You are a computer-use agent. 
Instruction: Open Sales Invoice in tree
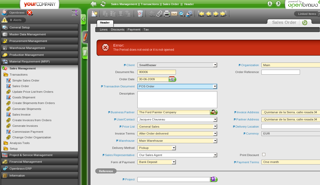[21, 115]
